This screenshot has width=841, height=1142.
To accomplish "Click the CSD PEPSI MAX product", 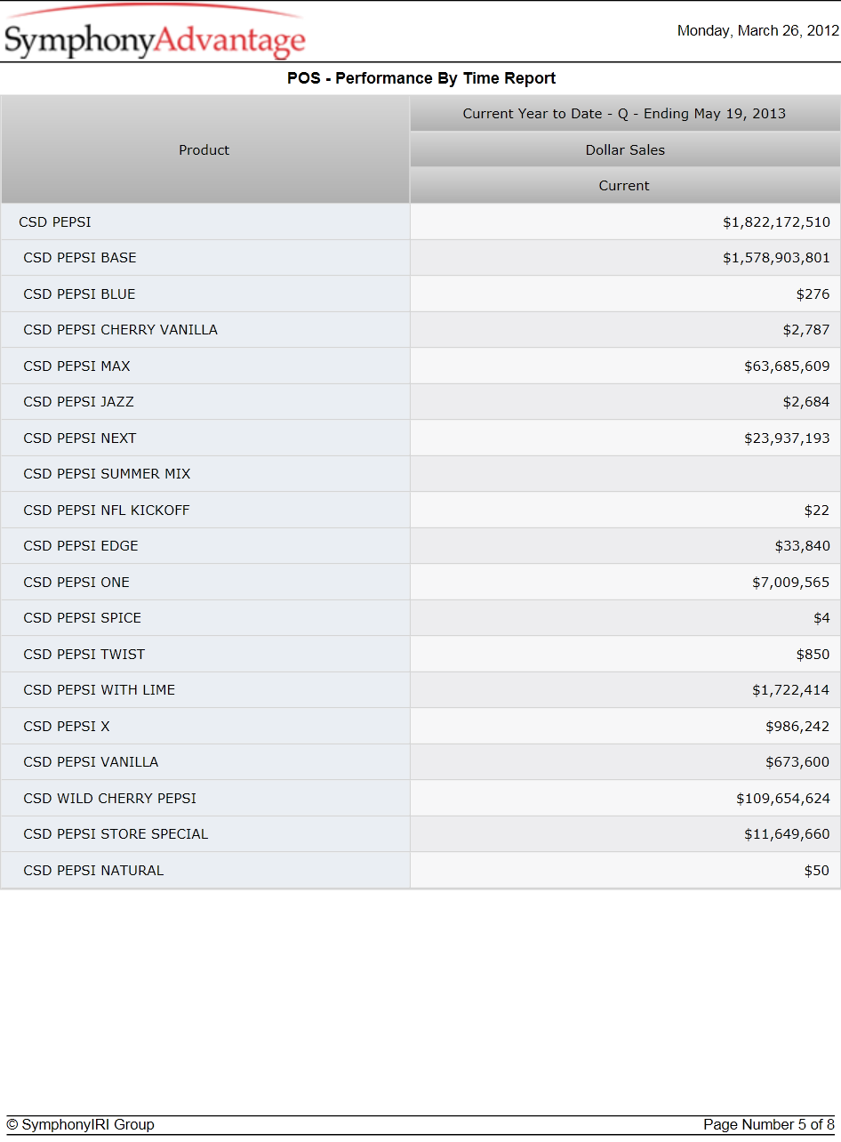I will (x=76, y=366).
